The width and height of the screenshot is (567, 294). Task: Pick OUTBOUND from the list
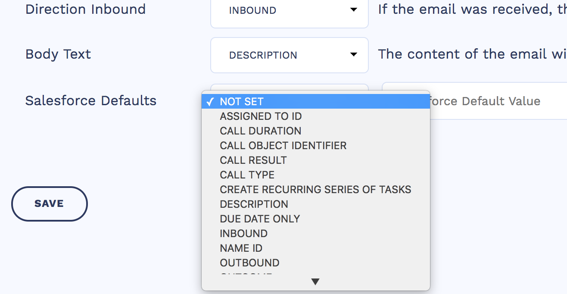(249, 263)
